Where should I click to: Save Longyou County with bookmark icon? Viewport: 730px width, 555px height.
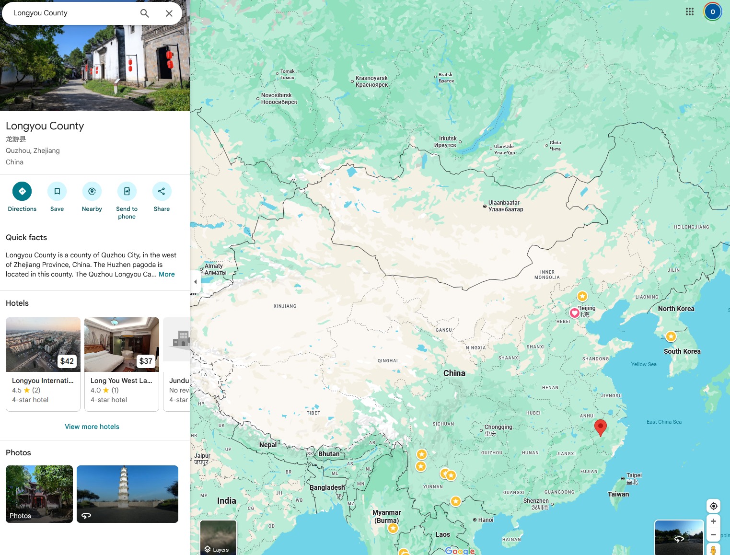pyautogui.click(x=57, y=192)
